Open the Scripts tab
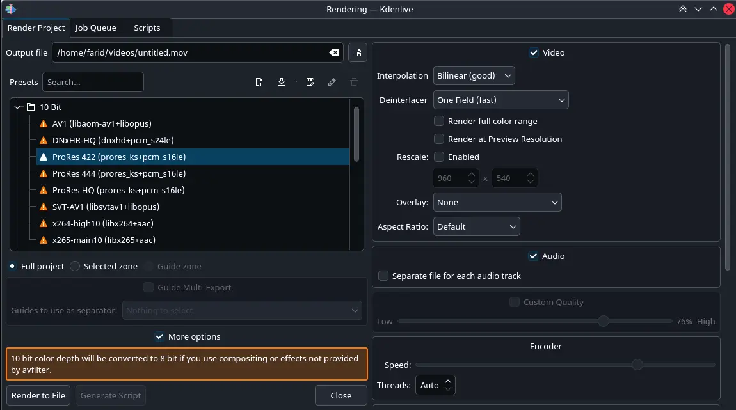 [x=147, y=28]
